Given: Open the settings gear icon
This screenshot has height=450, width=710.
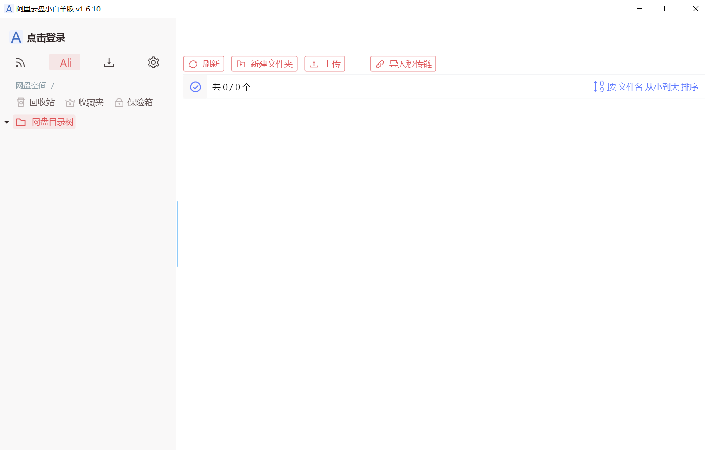Looking at the screenshot, I should pos(153,63).
